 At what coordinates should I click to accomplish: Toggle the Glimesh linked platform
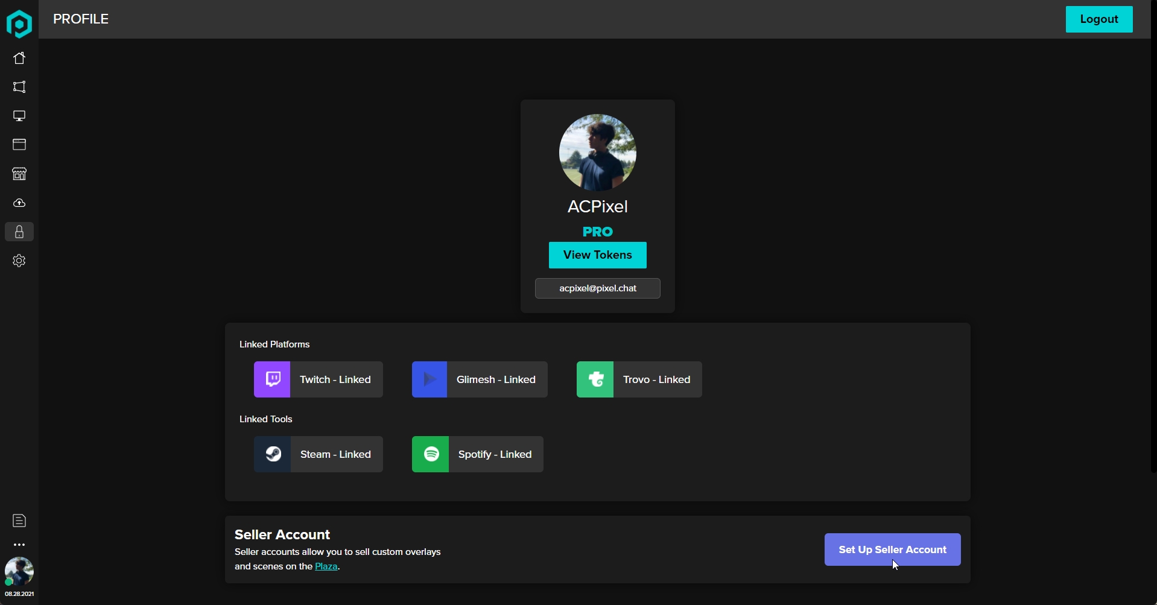pyautogui.click(x=479, y=379)
